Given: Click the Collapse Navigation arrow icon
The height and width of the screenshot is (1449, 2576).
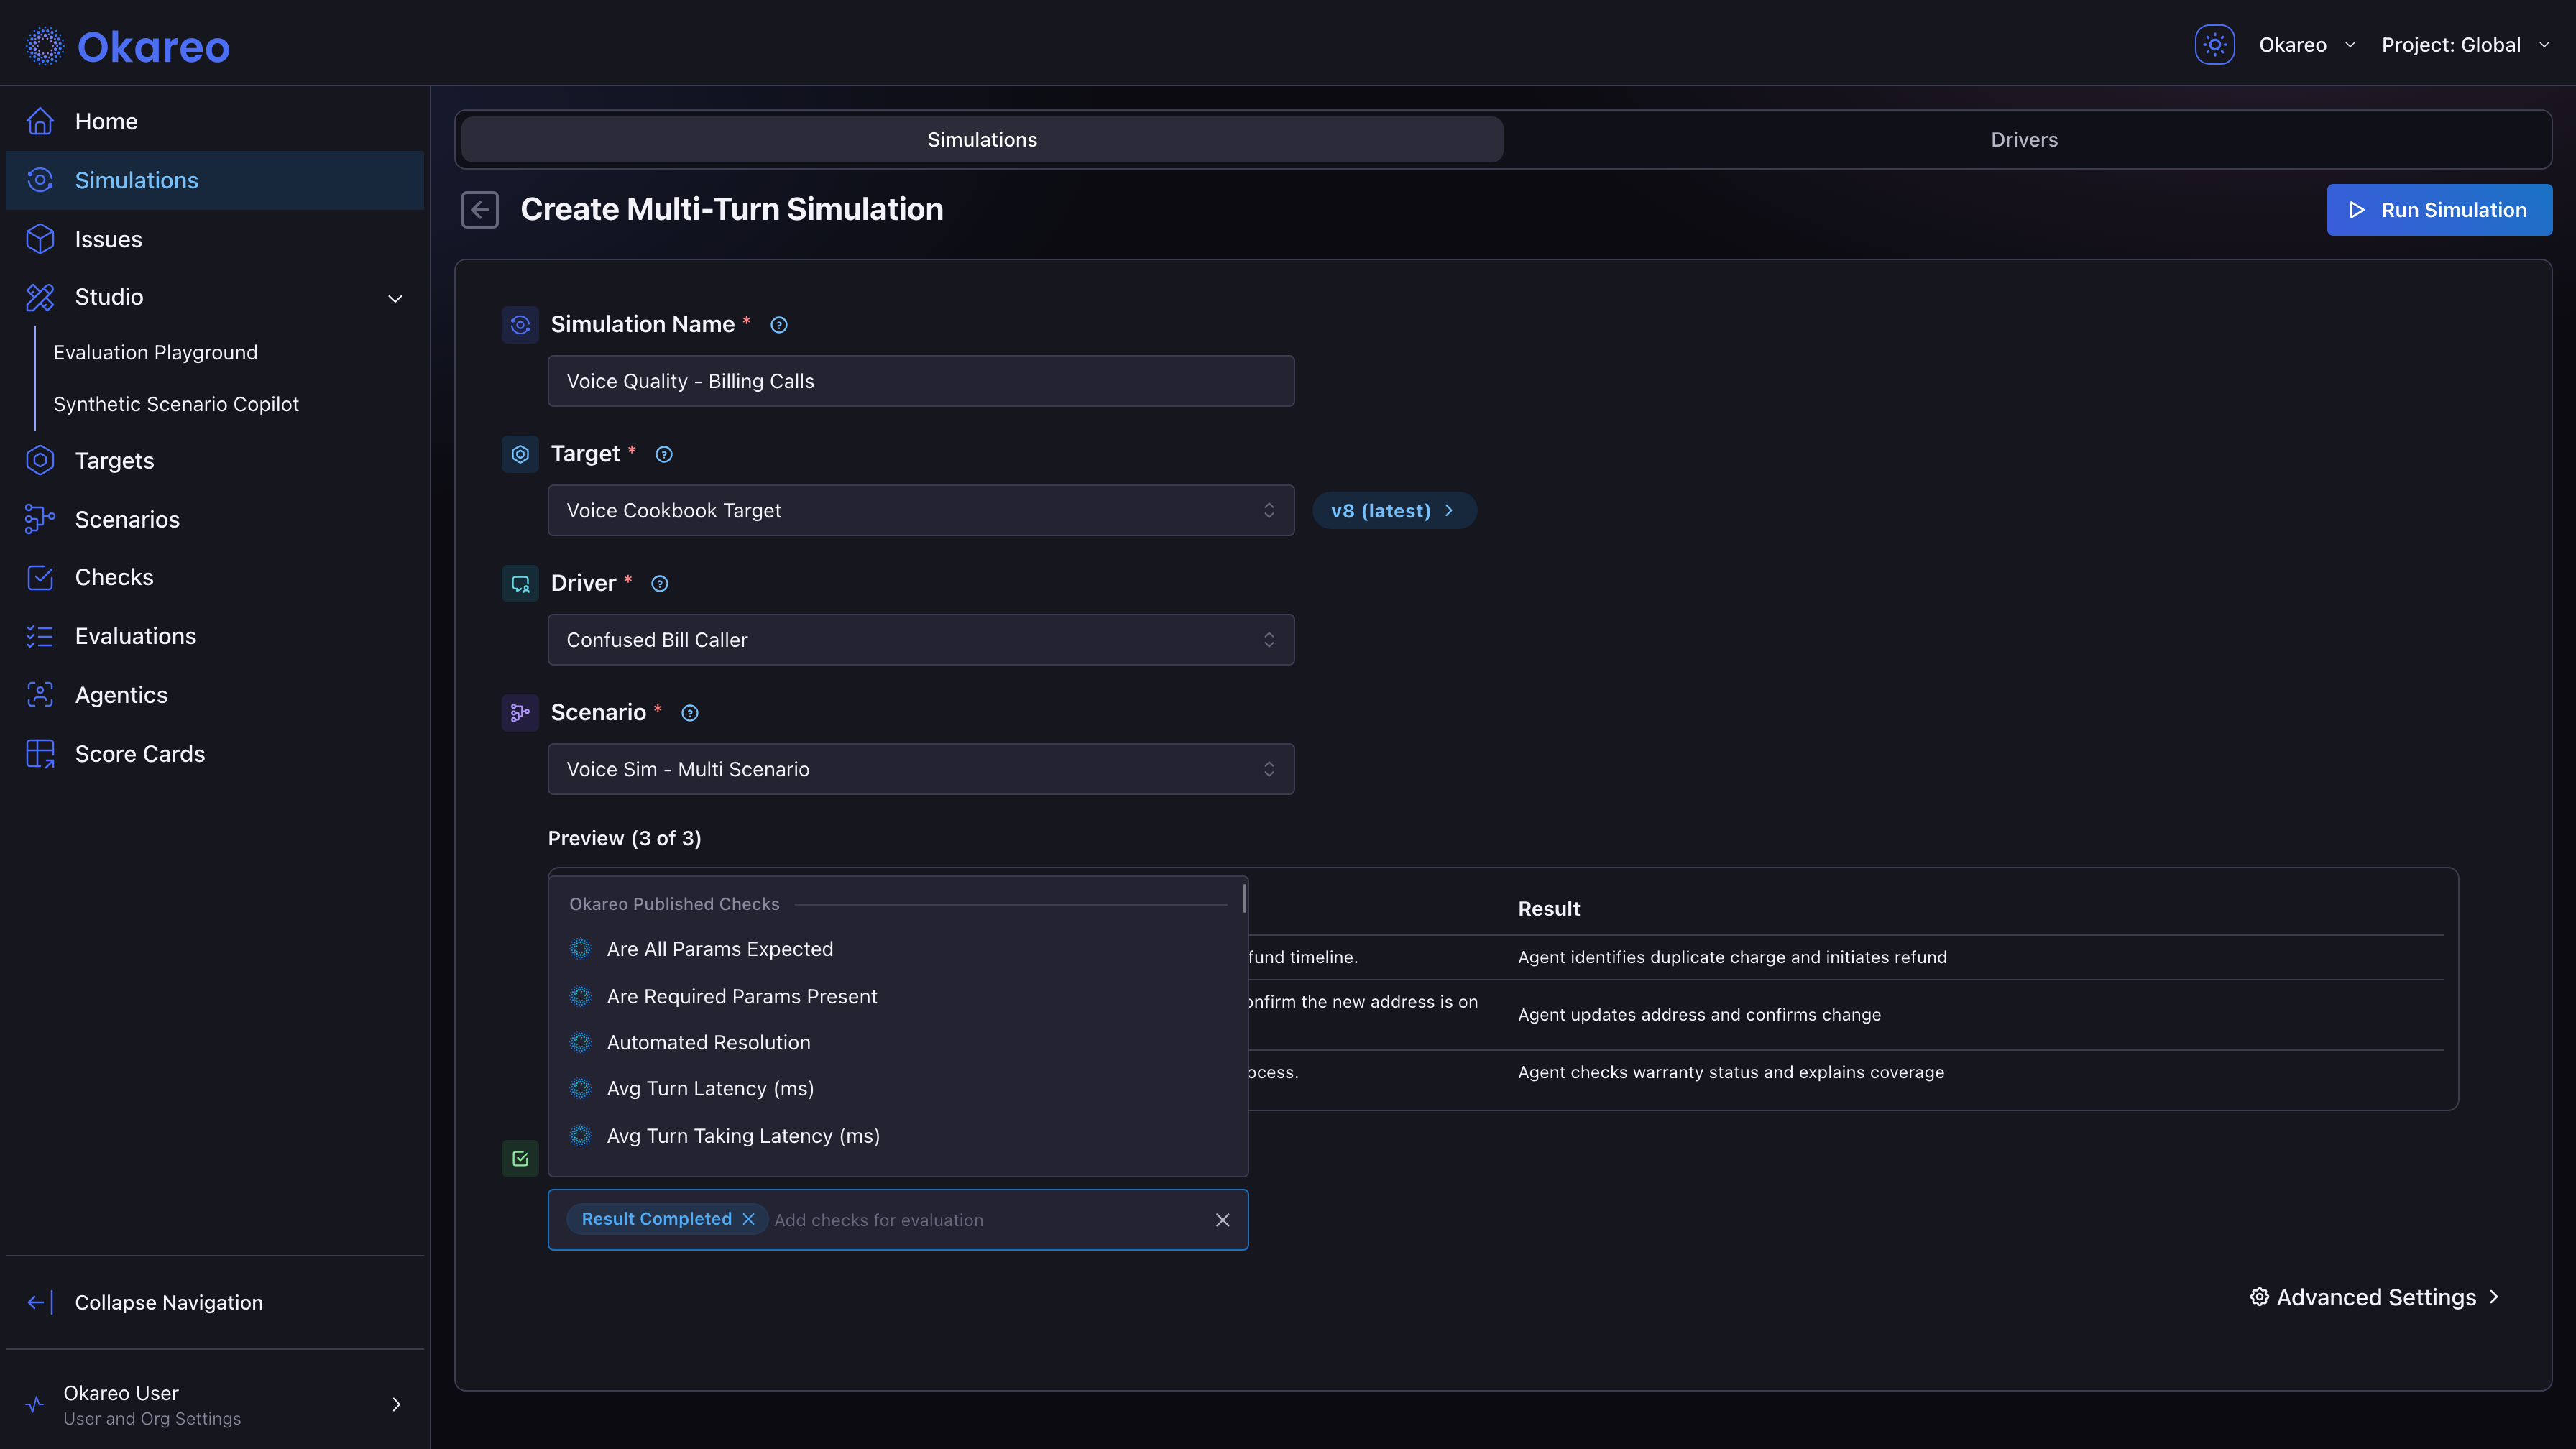Looking at the screenshot, I should [40, 1302].
